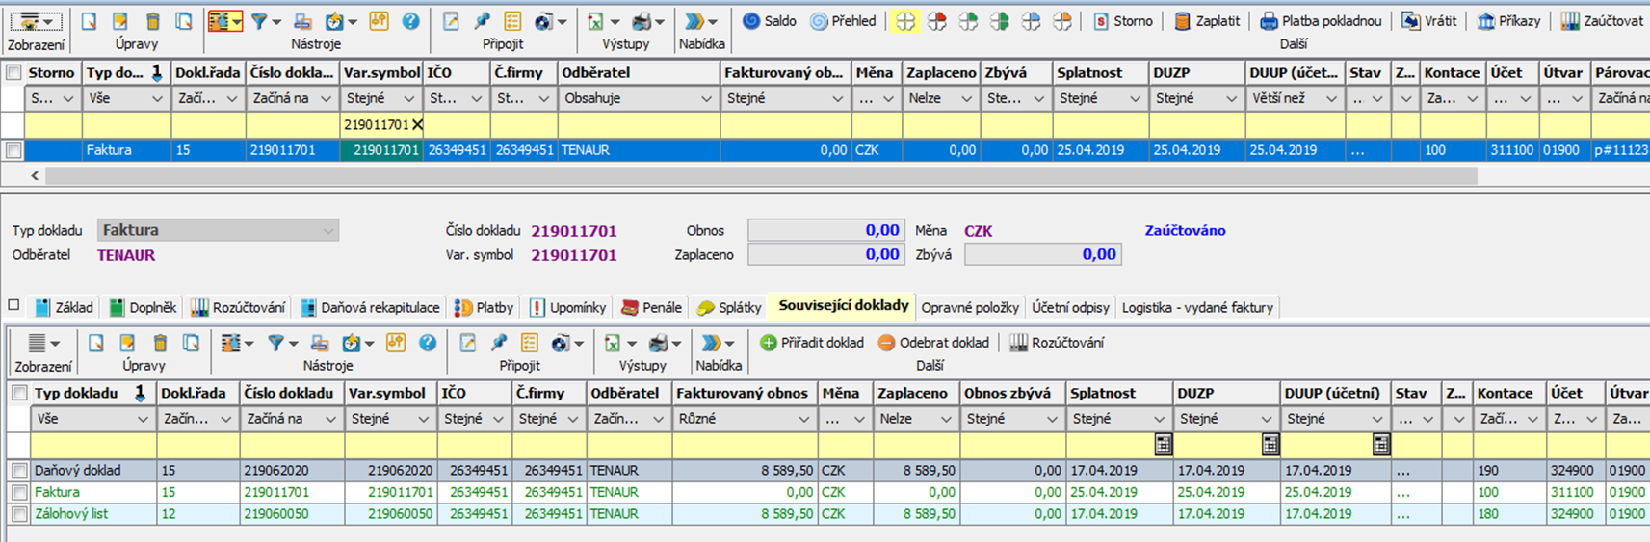Tick the checkbox on the selected Faktura row

13,150
